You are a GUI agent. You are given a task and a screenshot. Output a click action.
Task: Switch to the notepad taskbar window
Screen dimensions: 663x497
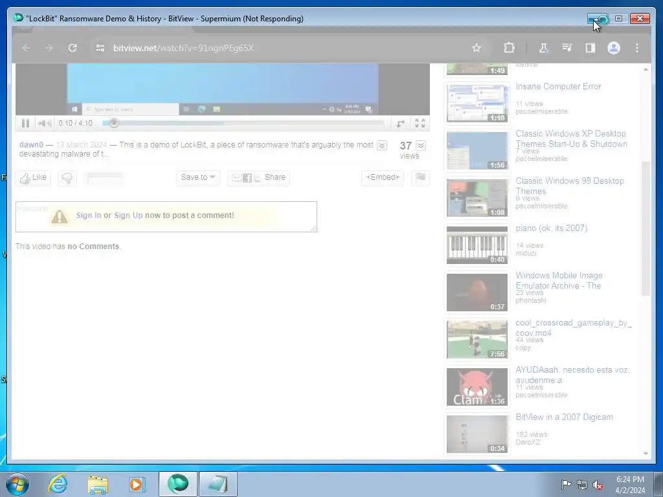[218, 484]
